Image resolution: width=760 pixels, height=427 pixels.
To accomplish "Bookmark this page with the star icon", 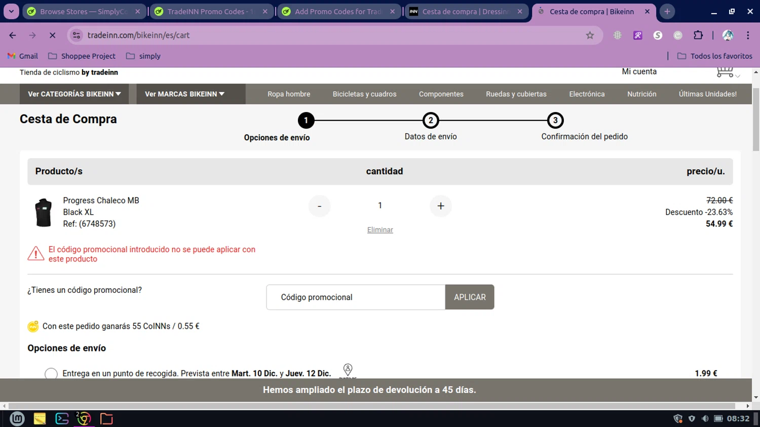I will tap(590, 35).
